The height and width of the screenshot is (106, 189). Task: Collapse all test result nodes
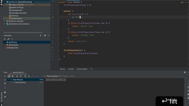pyautogui.click(x=29, y=76)
